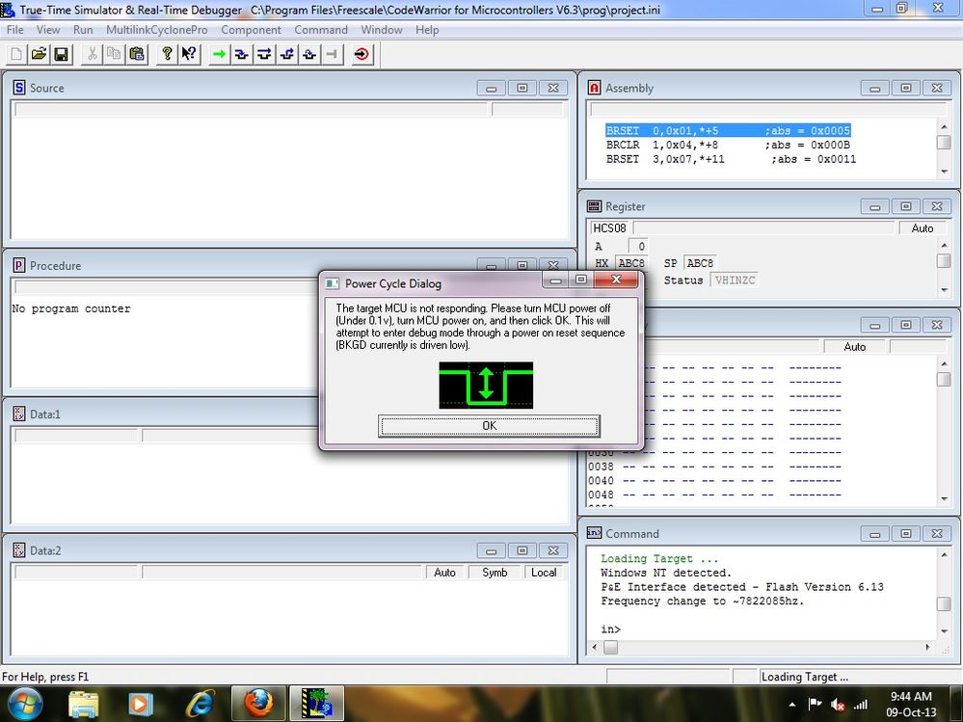Image resolution: width=963 pixels, height=722 pixels.
Task: Click scroll down arrow in Register window
Action: tap(944, 290)
